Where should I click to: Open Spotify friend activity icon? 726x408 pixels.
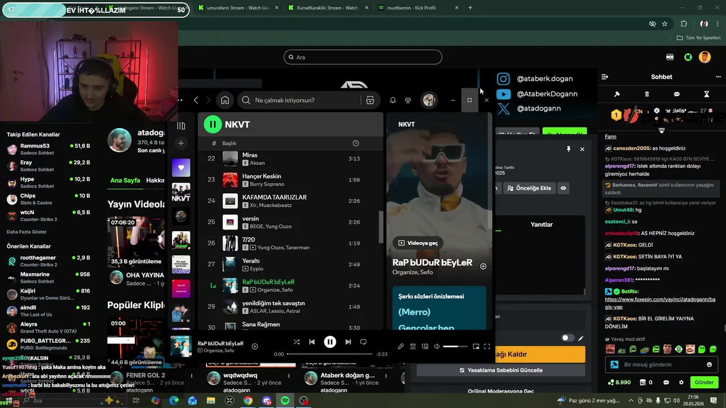[408, 100]
